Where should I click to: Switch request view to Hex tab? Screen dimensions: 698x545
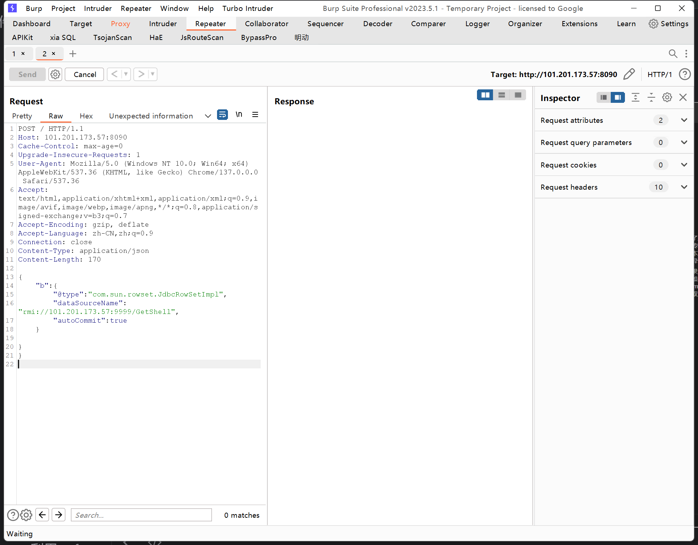point(86,116)
